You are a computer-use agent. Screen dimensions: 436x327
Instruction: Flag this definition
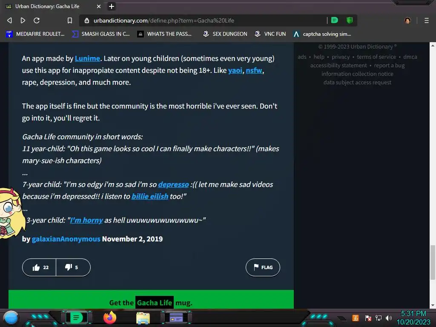click(263, 267)
